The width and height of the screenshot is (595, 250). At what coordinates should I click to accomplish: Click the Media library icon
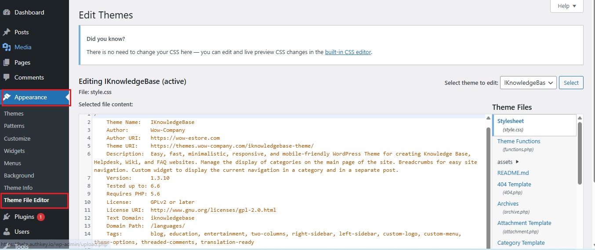coord(7,47)
